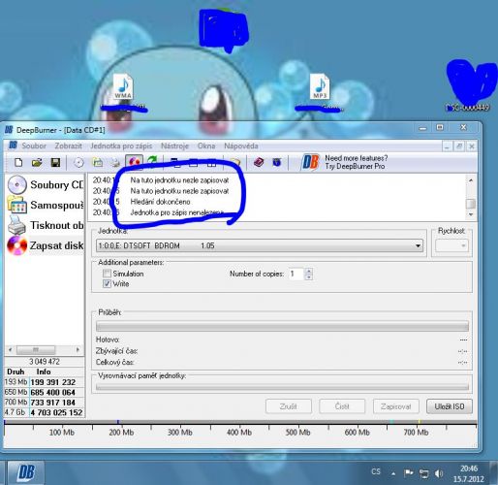Click the CS language indicator on the taskbar
The image size is (498, 485).
(376, 471)
